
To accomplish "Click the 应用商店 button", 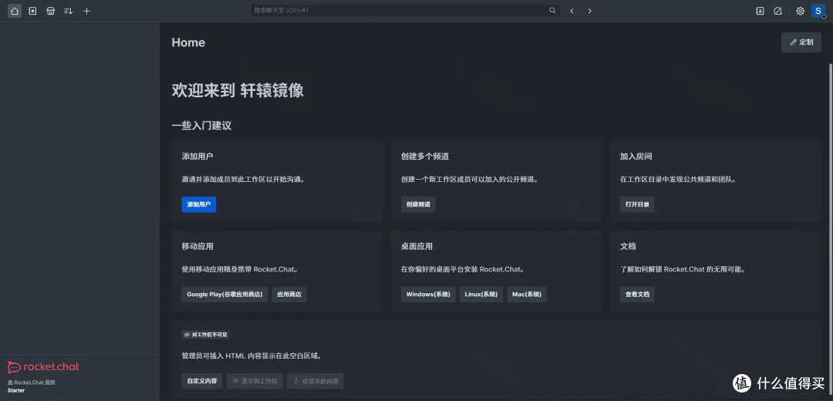I will (x=289, y=295).
